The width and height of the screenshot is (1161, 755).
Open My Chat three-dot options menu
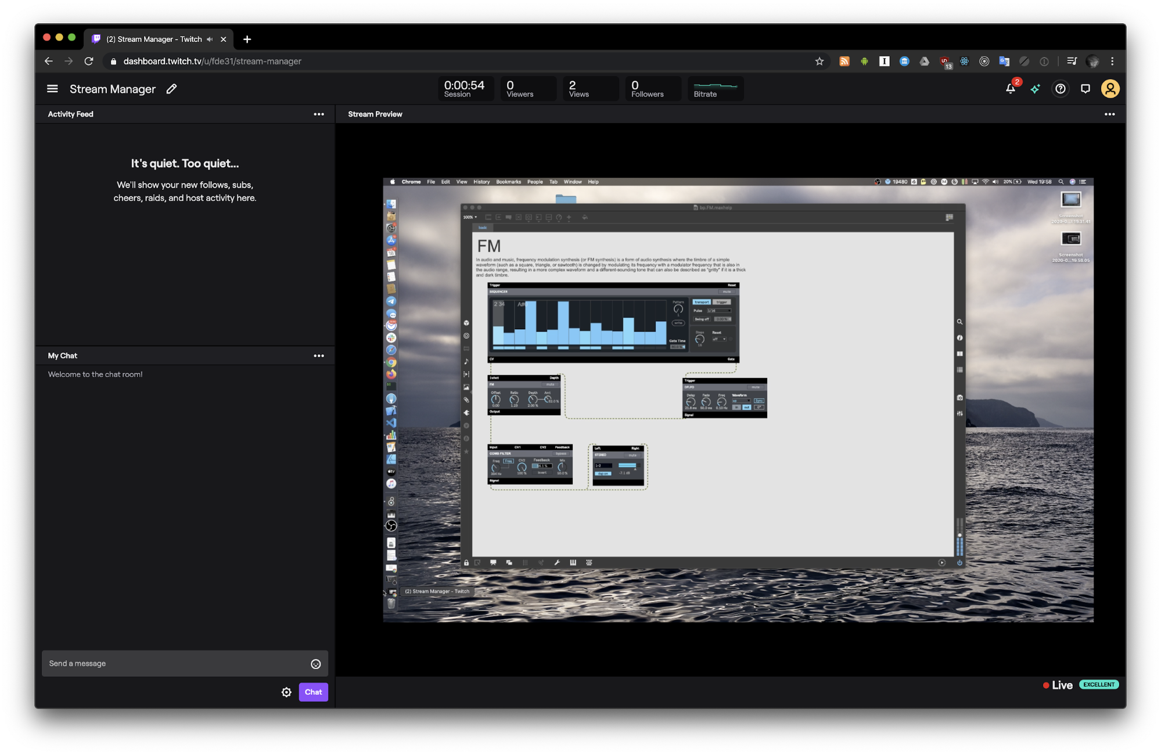click(x=319, y=356)
